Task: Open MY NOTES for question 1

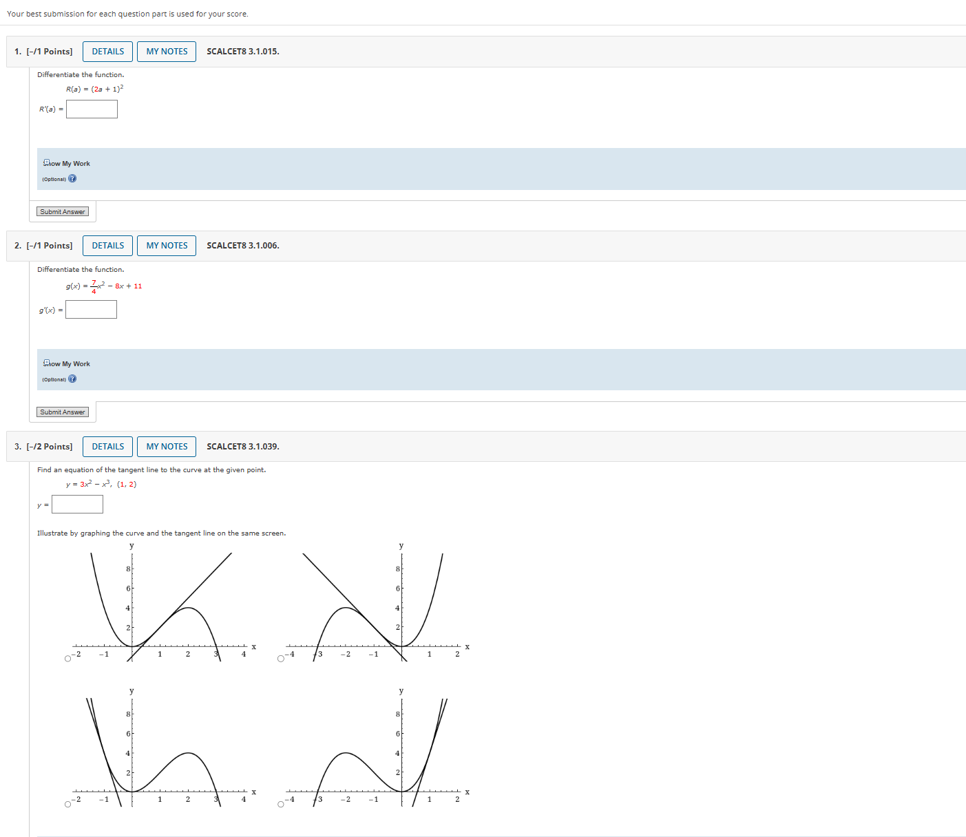Action: point(167,52)
